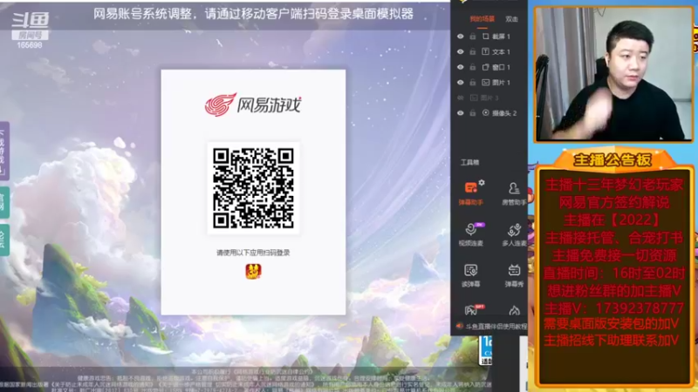This screenshot has height=392, width=698.
Task: Click the line 想进粉丝群的加主播V
Action: pos(614,291)
